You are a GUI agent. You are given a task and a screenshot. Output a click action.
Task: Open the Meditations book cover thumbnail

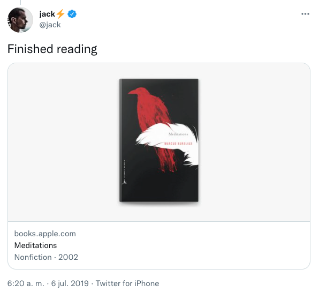tap(158, 140)
